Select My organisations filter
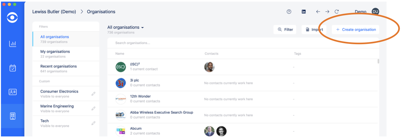408x139 pixels. point(66,54)
